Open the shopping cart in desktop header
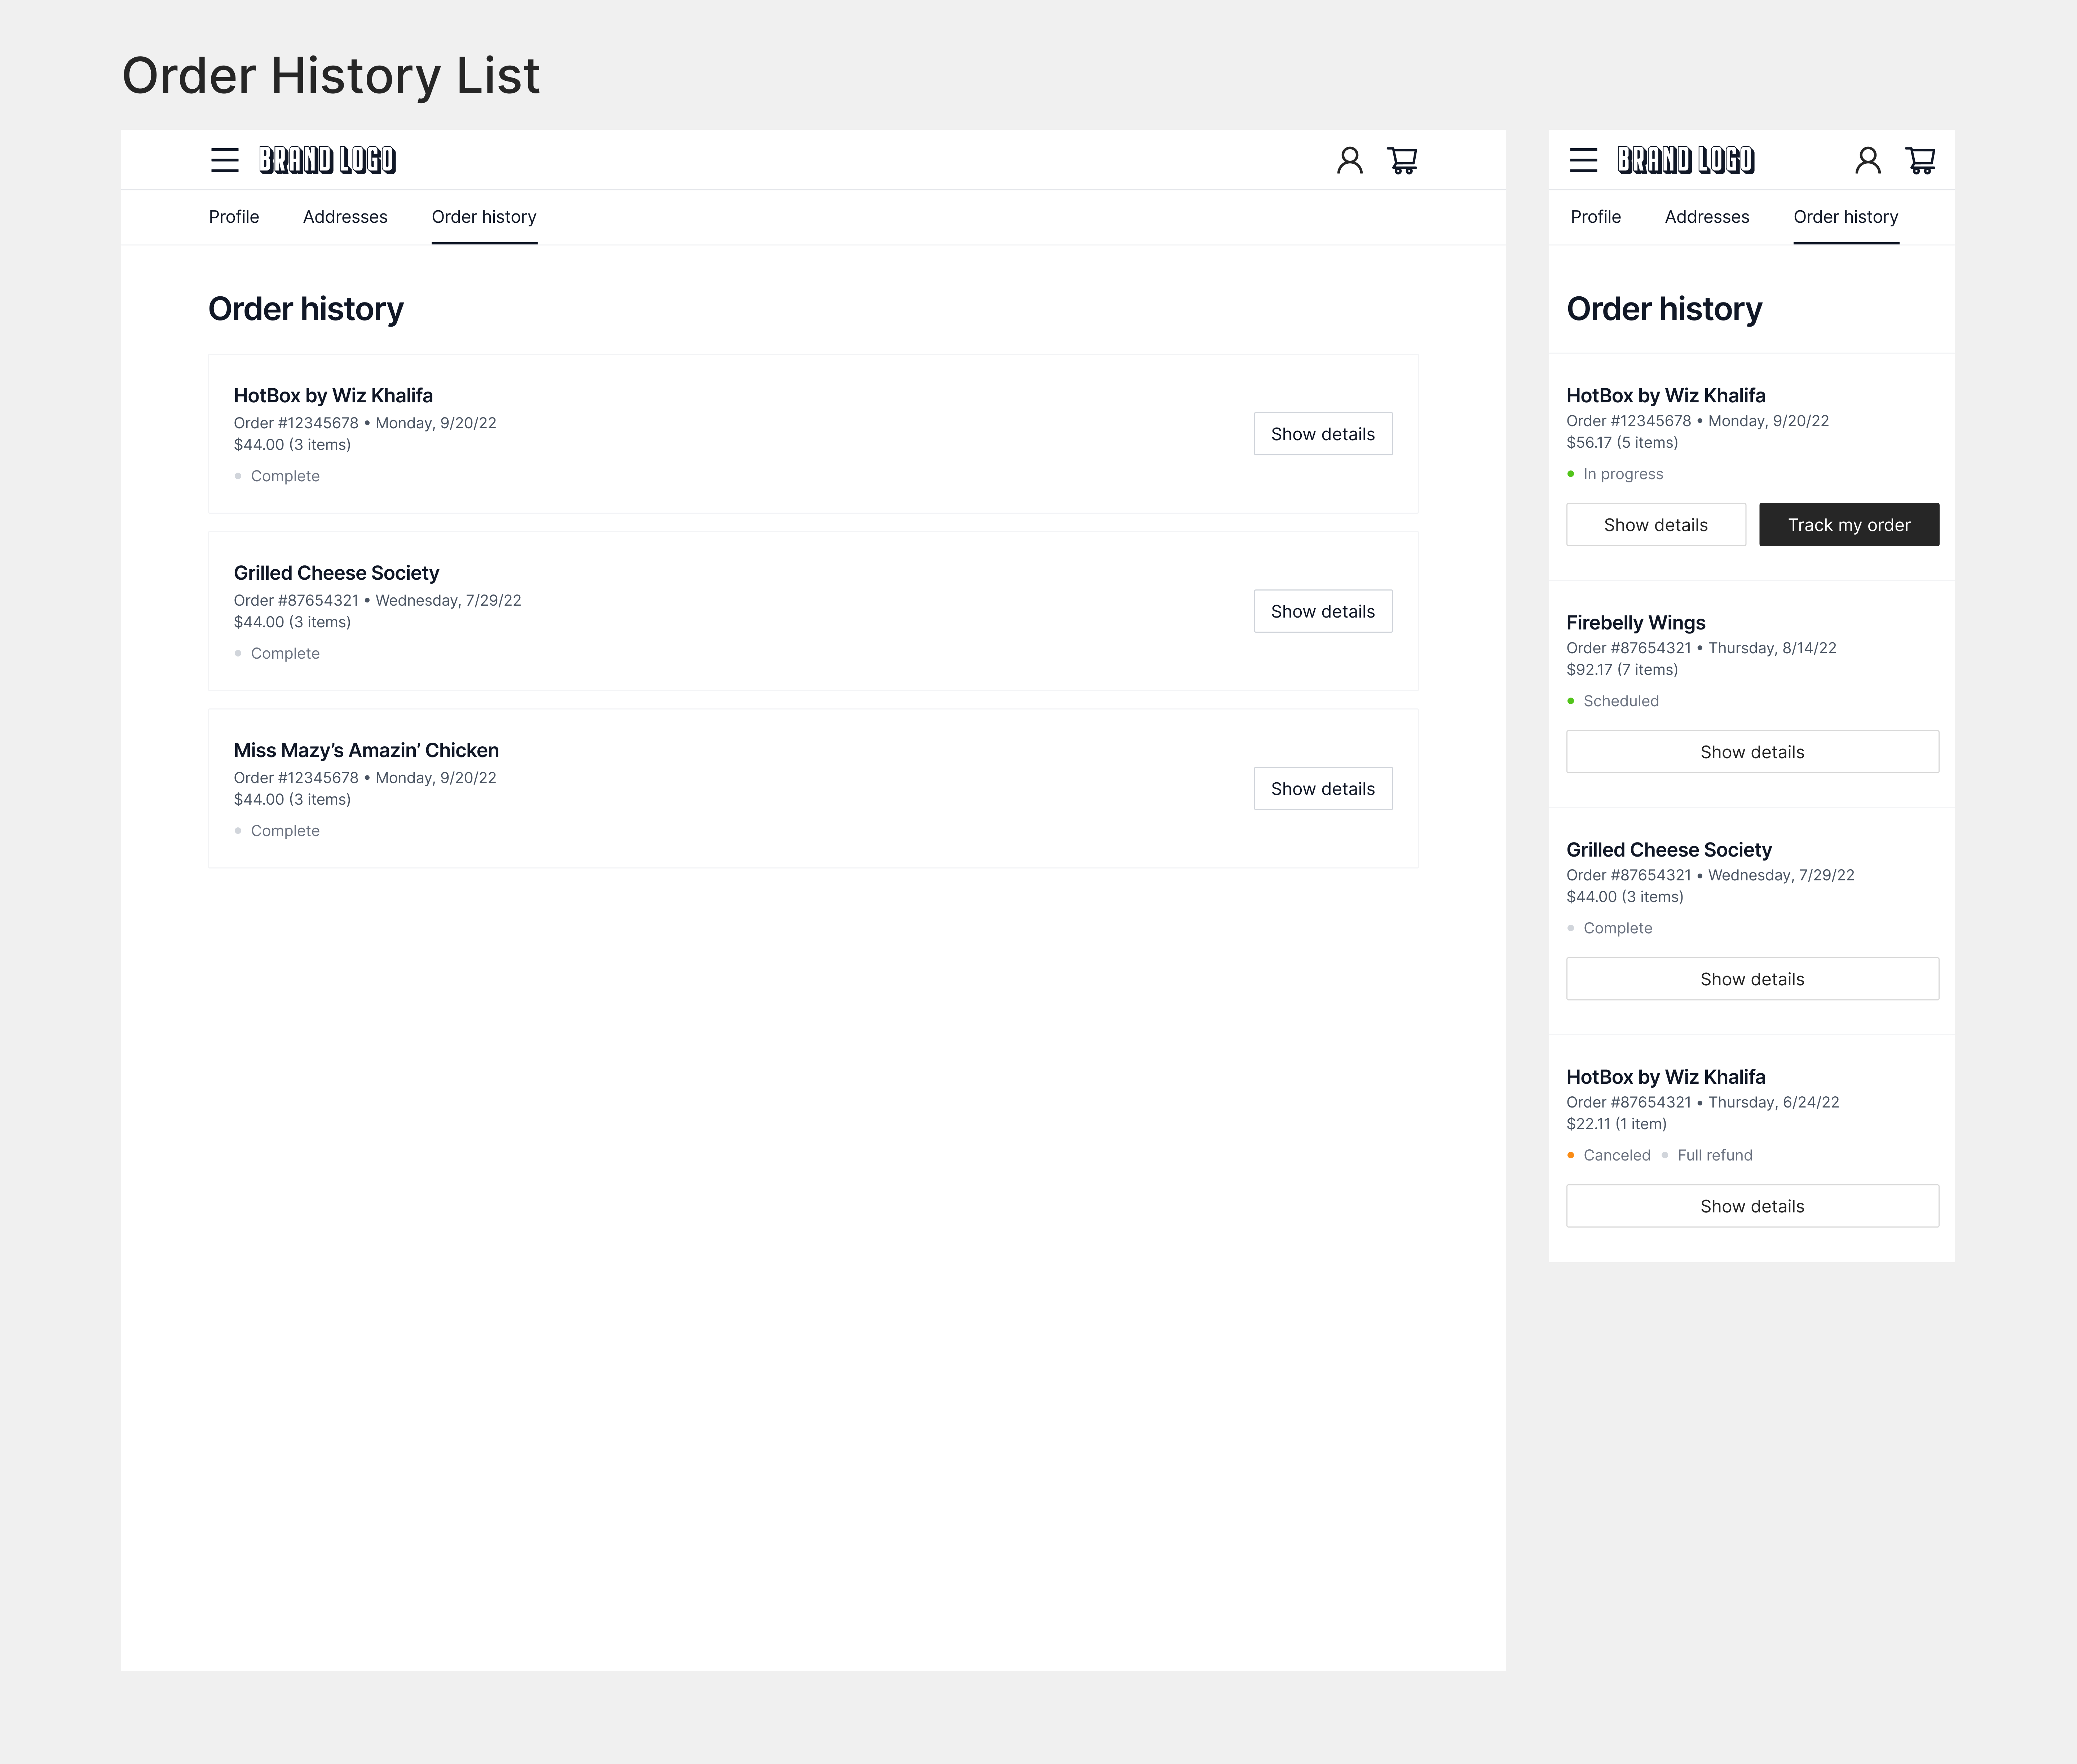The height and width of the screenshot is (1764, 2077). tap(1402, 160)
